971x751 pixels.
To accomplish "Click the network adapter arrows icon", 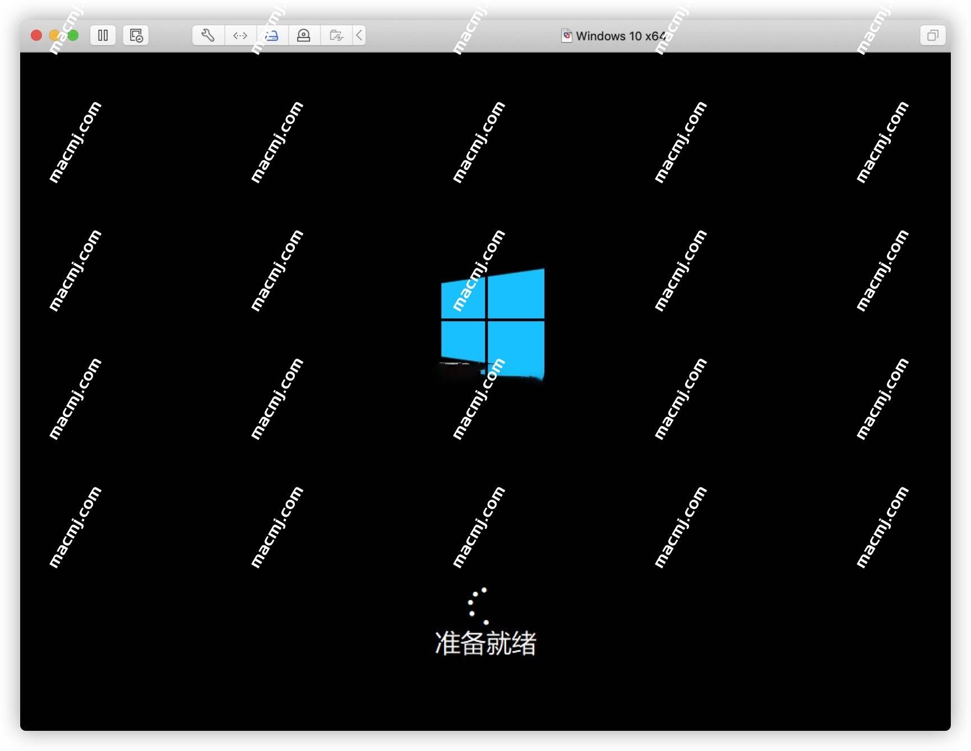I will [x=240, y=35].
